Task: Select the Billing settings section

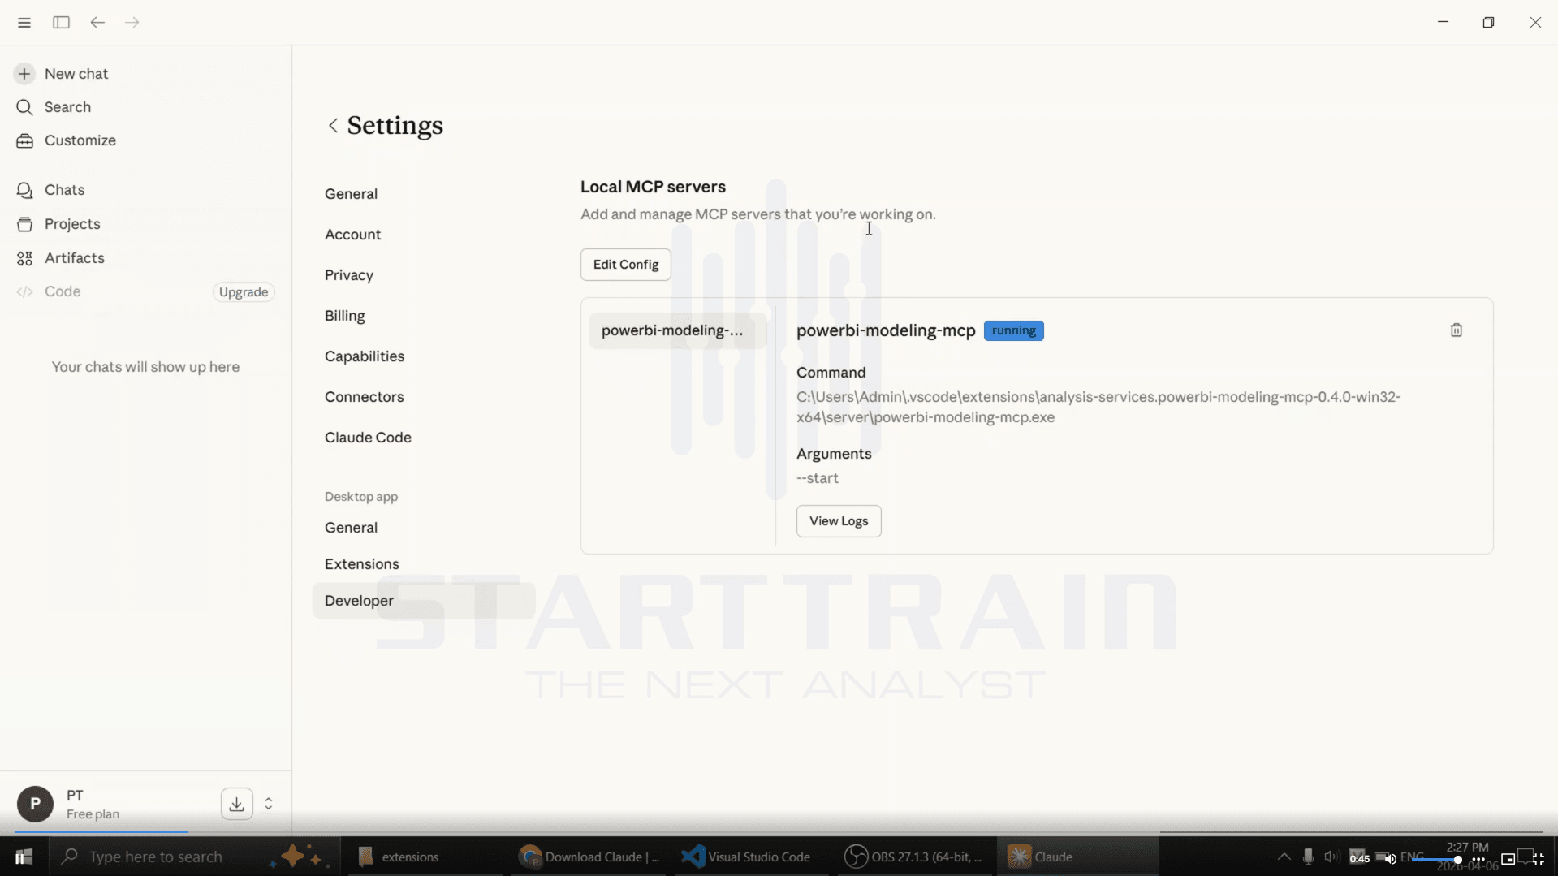Action: tap(344, 316)
